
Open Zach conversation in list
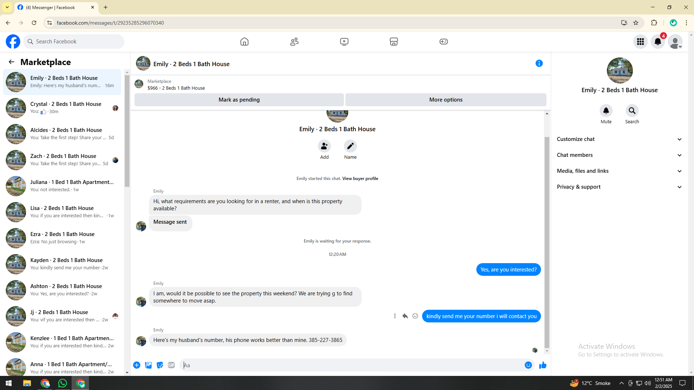pyautogui.click(x=62, y=160)
